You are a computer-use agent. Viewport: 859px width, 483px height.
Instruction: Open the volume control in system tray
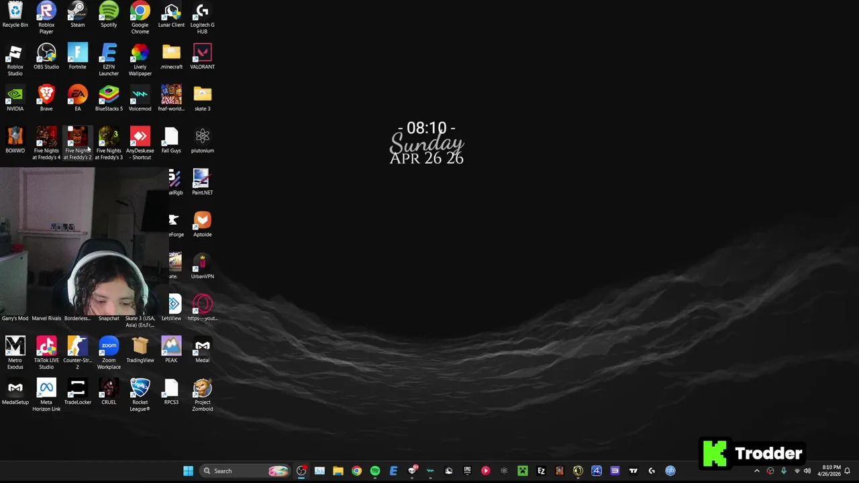tap(807, 471)
